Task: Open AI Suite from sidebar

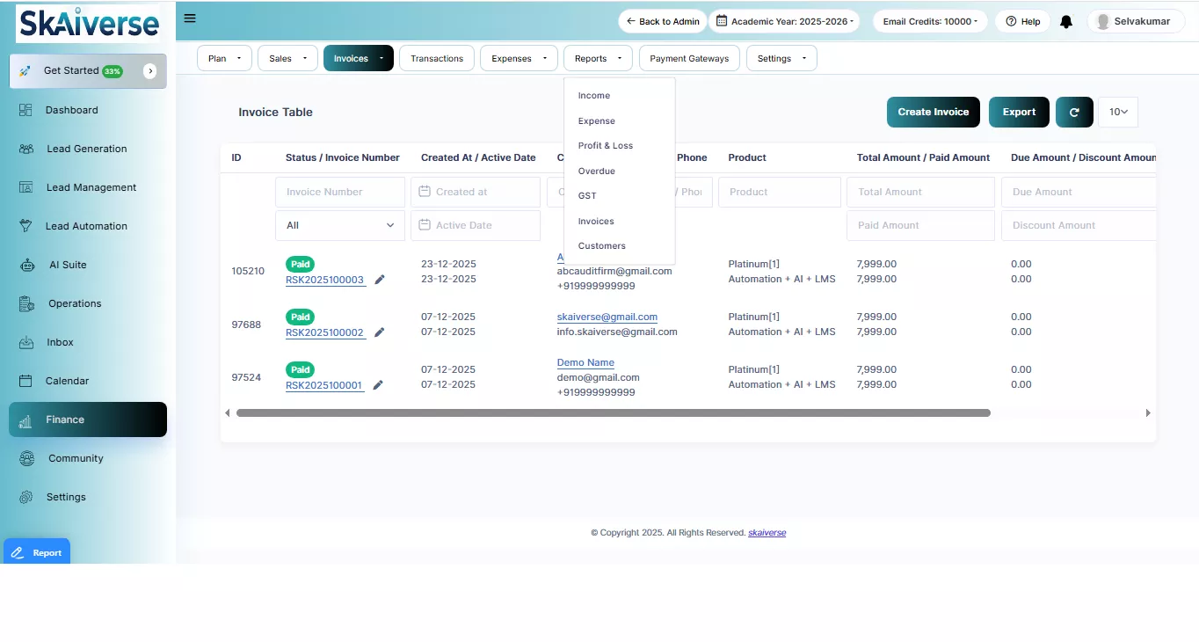Action: tap(67, 265)
